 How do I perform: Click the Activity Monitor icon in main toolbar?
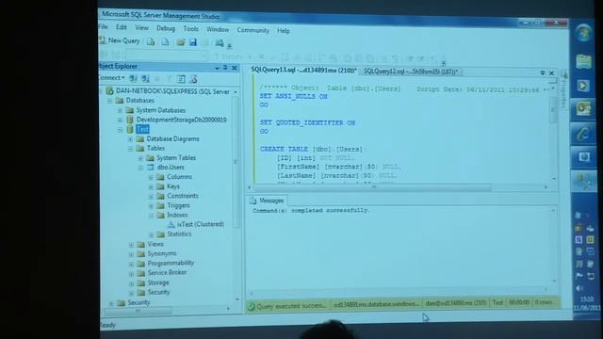[x=220, y=42]
